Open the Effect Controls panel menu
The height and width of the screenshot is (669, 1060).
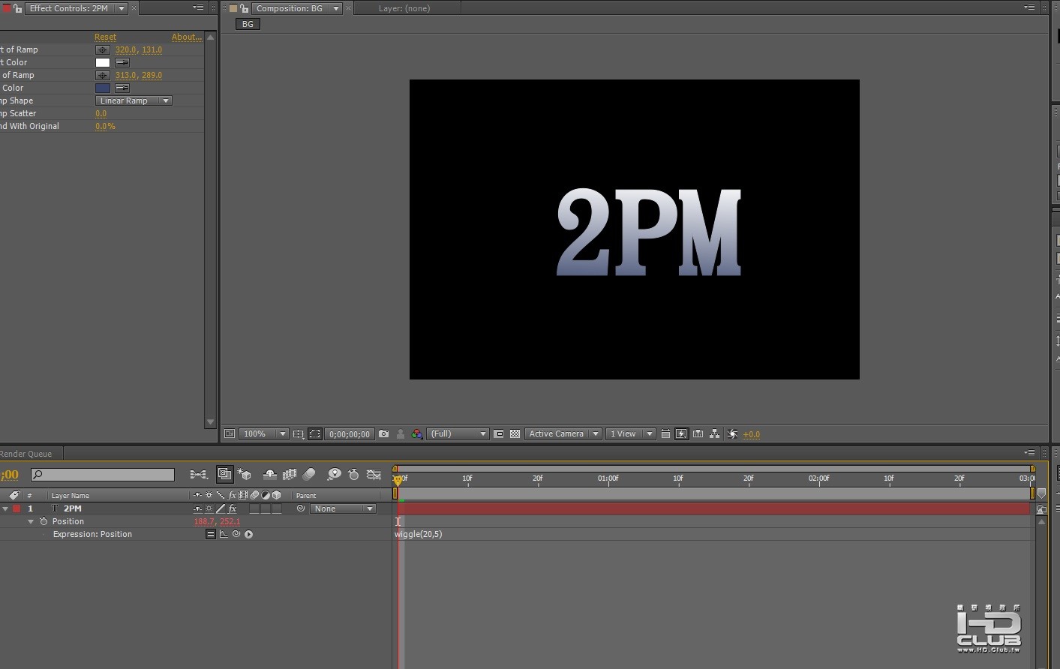pos(198,8)
